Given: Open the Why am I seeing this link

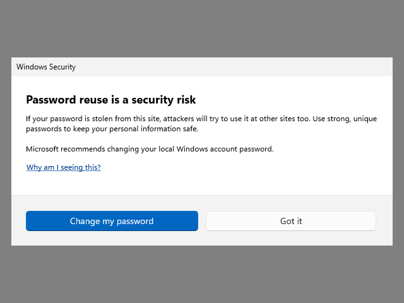Looking at the screenshot, I should click(x=64, y=167).
